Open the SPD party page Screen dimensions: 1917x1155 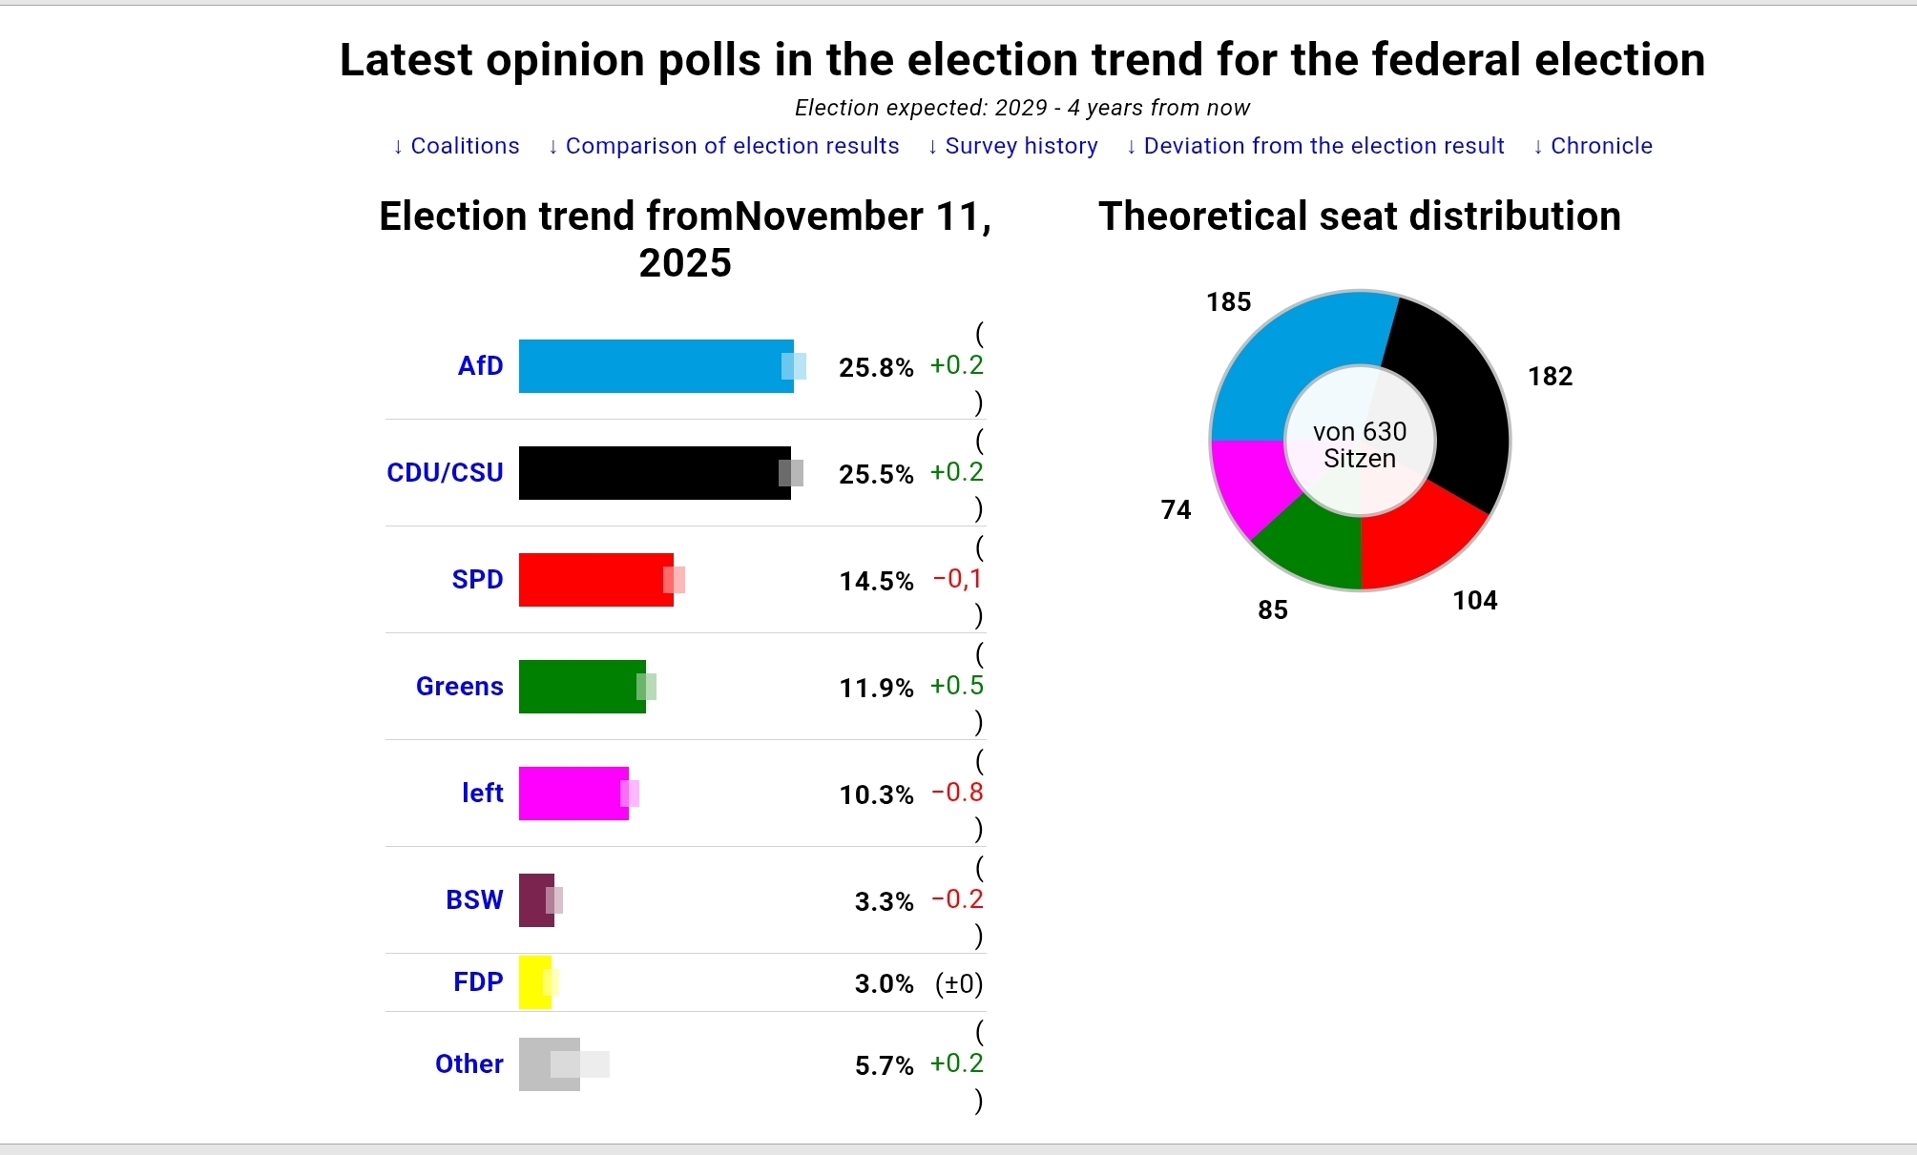(x=477, y=579)
